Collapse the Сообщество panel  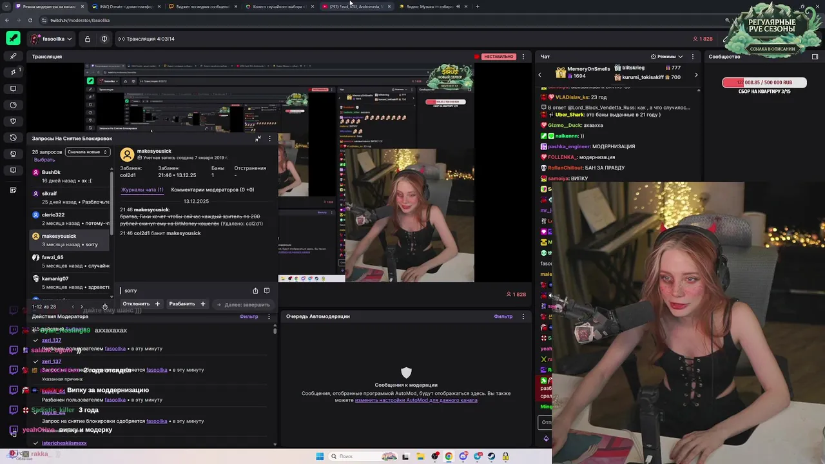815,57
